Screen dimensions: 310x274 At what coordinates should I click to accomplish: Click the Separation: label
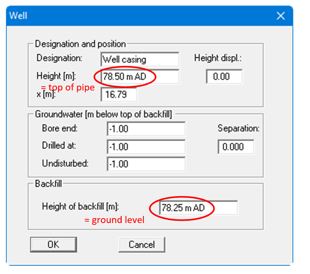pos(238,129)
